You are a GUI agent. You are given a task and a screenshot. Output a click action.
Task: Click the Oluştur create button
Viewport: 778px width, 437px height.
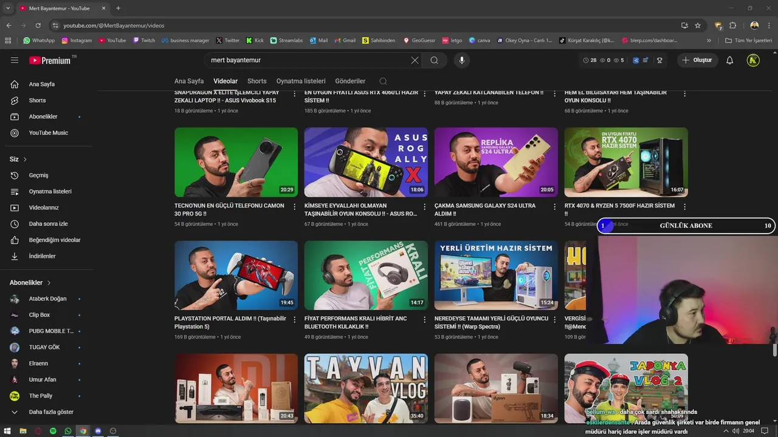[x=697, y=60]
